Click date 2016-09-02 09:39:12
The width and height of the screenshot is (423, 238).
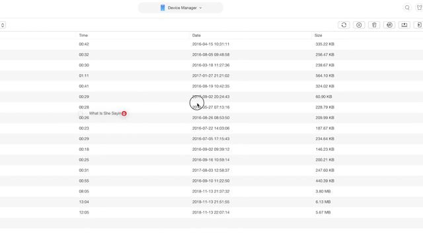211,149
